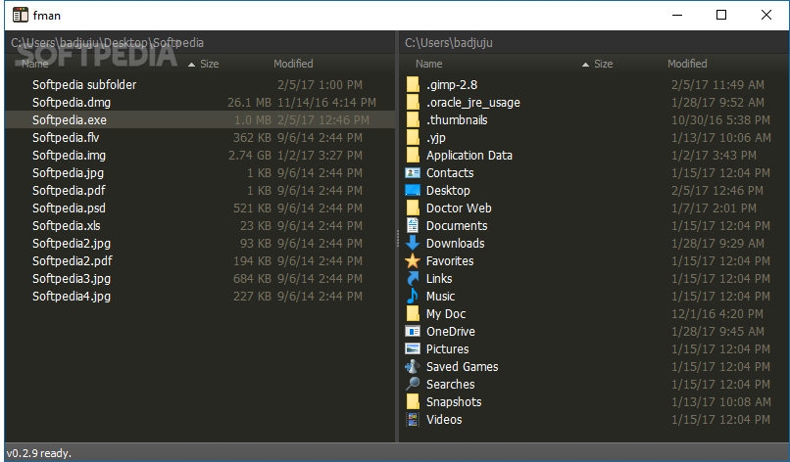Sort left pane by Name column
The height and width of the screenshot is (462, 790).
[x=34, y=64]
